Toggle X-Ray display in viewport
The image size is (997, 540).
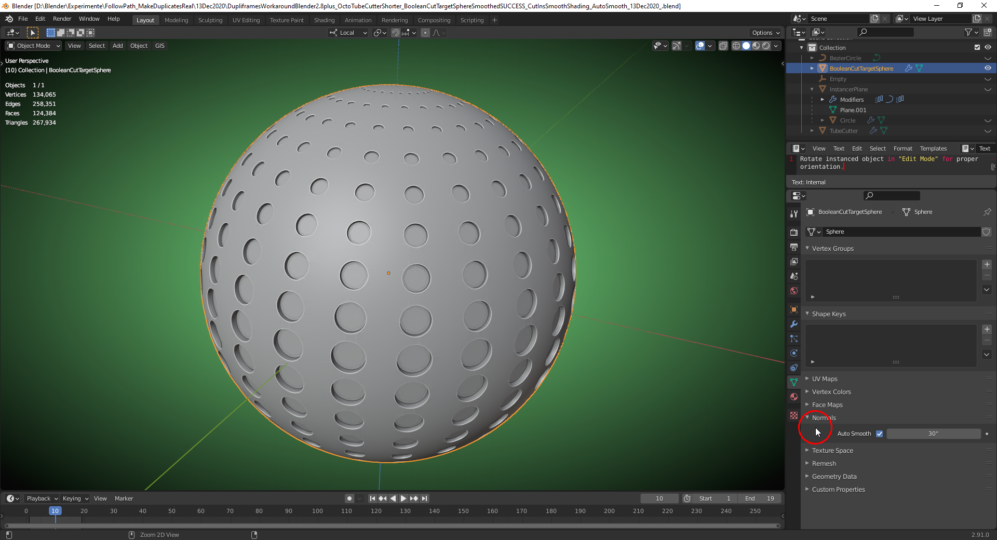pos(723,46)
